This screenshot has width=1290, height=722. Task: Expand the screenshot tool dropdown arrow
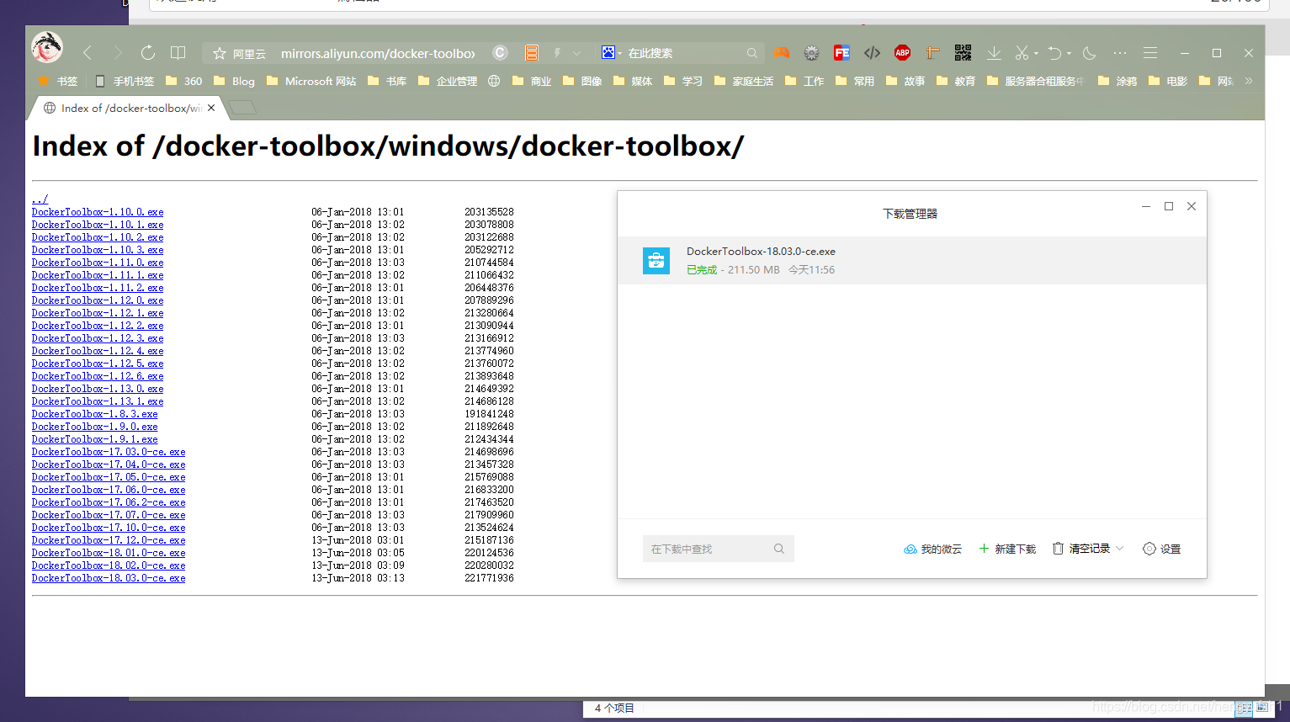[x=1036, y=53]
